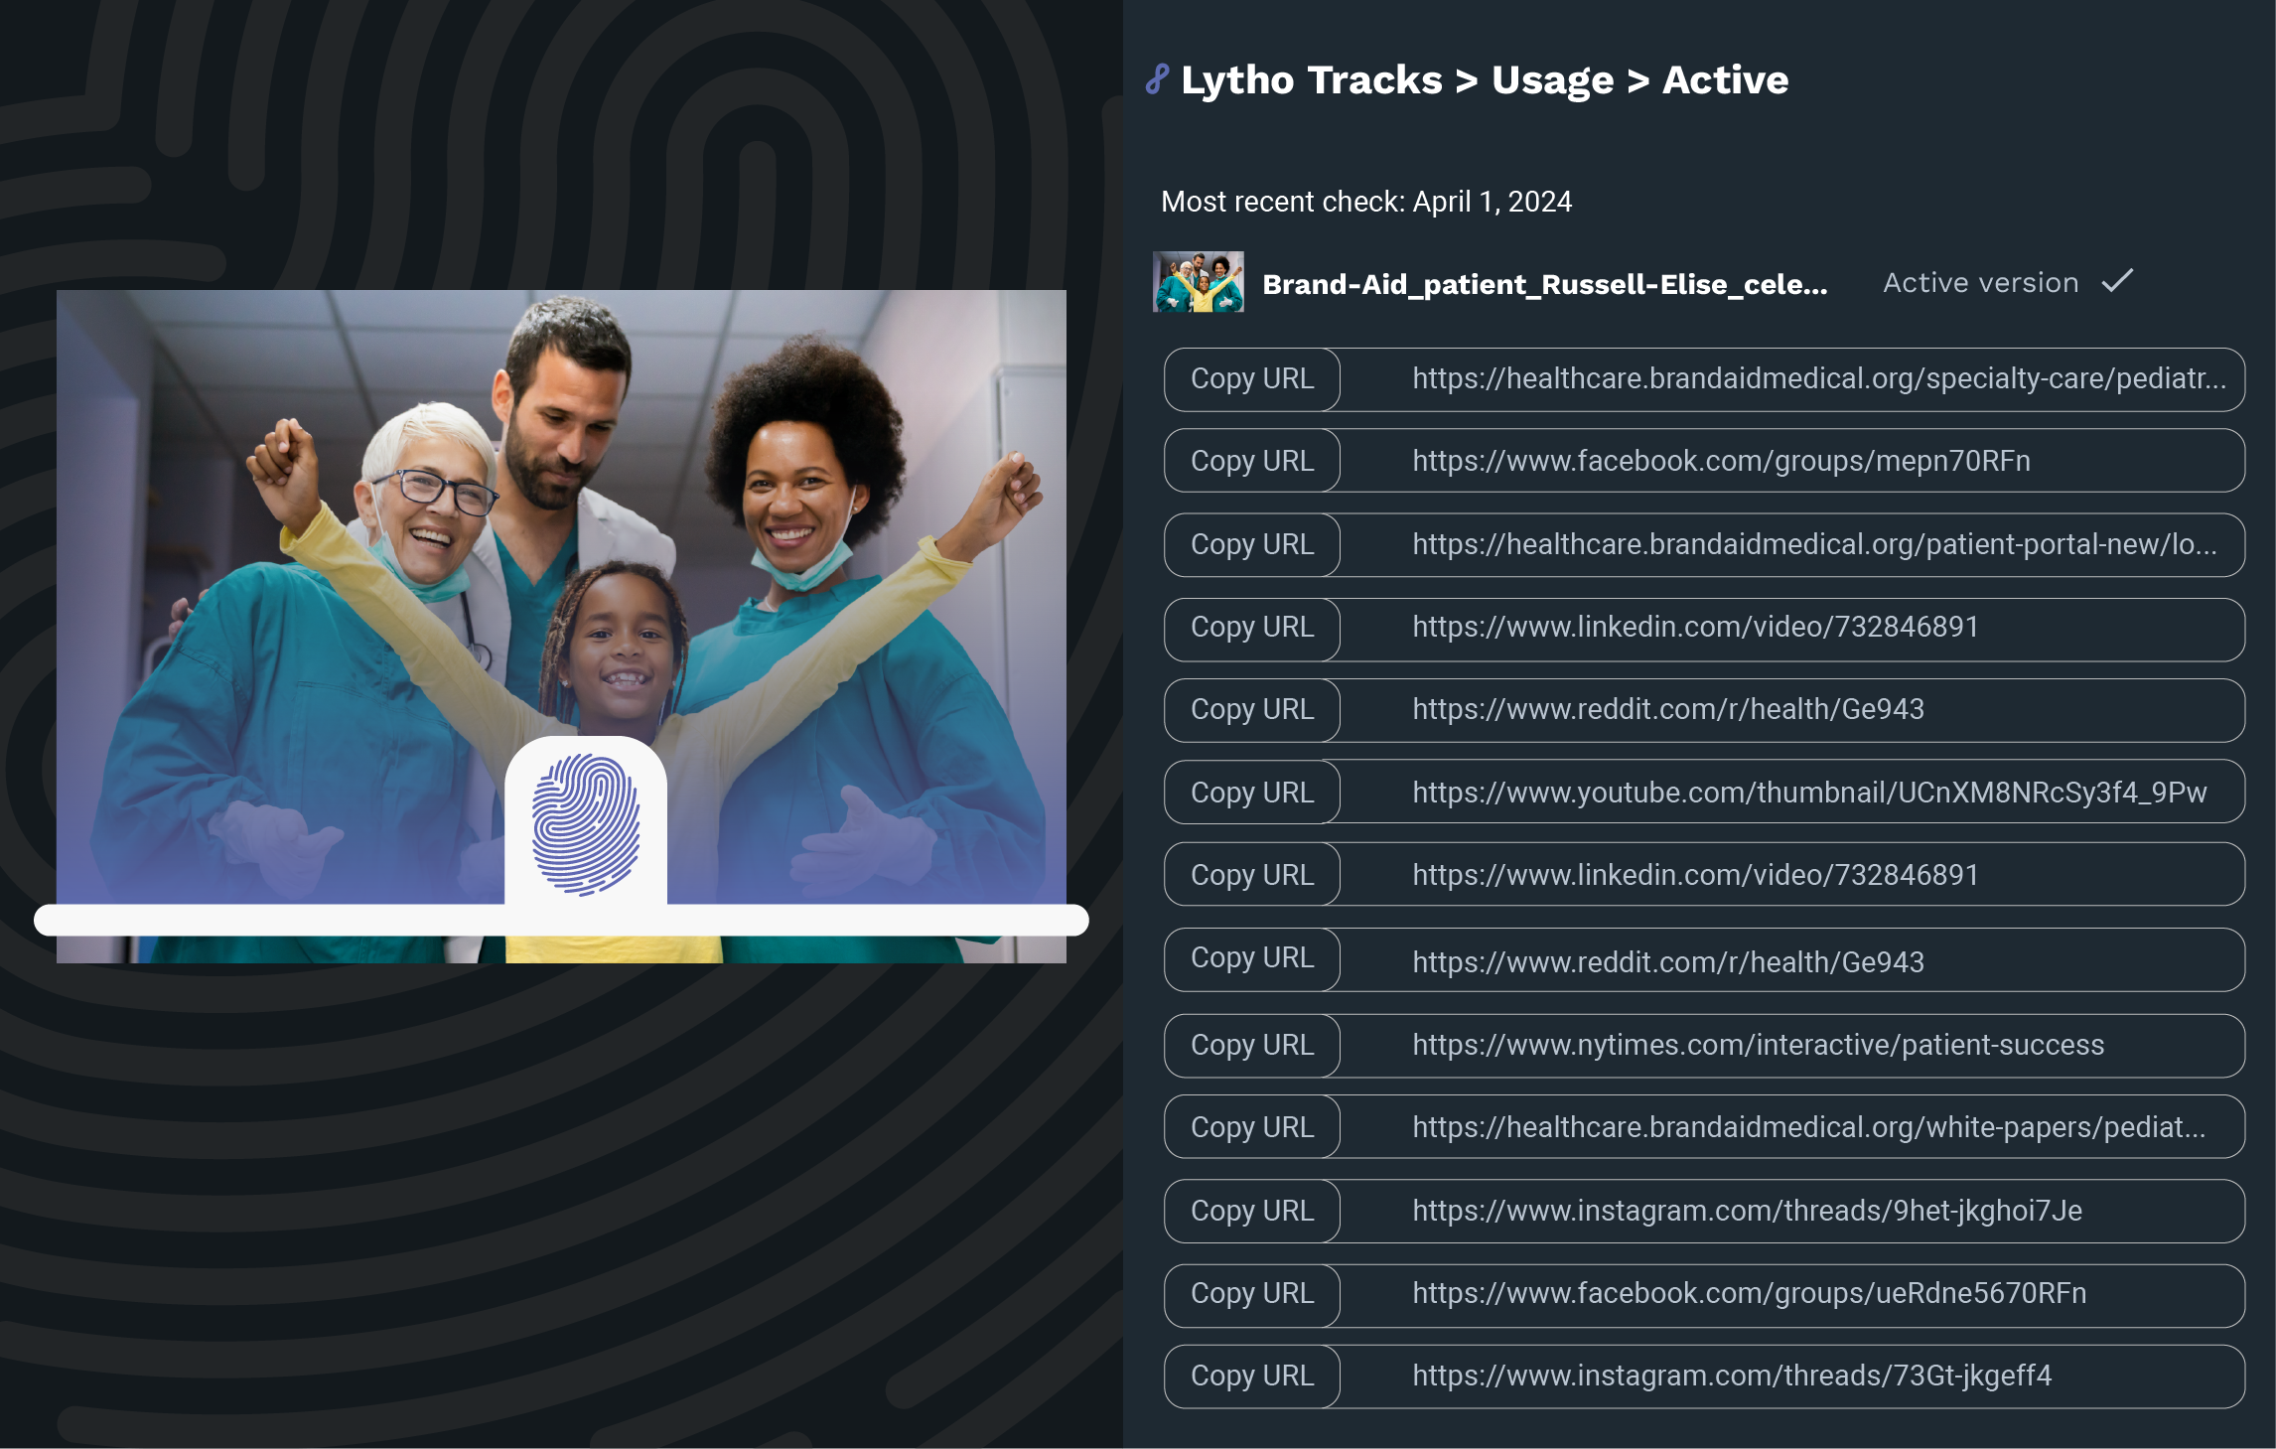2276x1449 pixels.
Task: Click Most recent check: April 1, 2024 text
Action: pyautogui.click(x=1366, y=202)
